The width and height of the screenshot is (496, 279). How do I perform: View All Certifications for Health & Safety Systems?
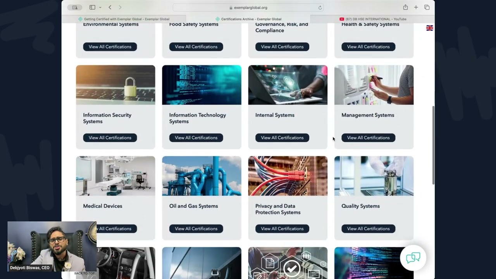coord(368,47)
